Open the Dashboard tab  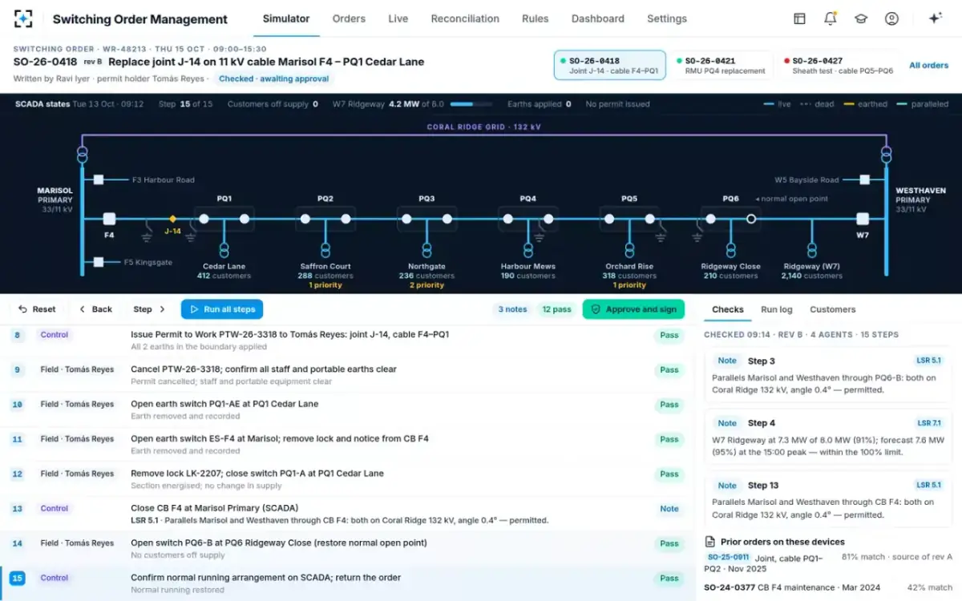coord(598,18)
